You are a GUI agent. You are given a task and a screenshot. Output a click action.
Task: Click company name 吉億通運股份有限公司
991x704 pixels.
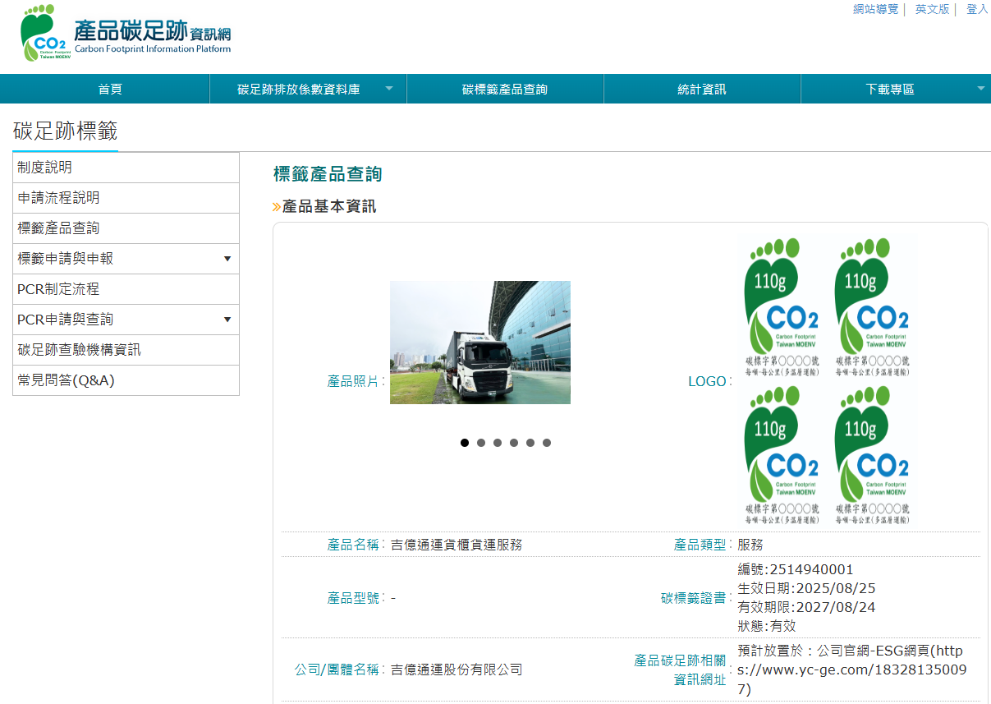click(x=457, y=669)
